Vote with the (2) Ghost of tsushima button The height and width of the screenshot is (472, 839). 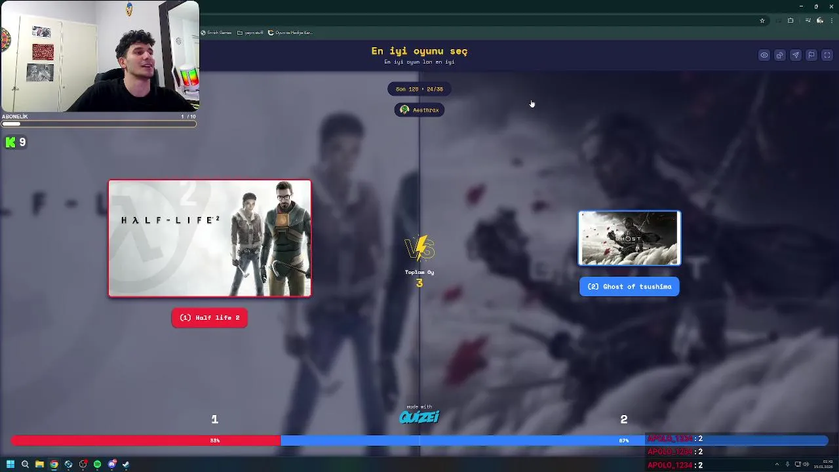pyautogui.click(x=629, y=286)
